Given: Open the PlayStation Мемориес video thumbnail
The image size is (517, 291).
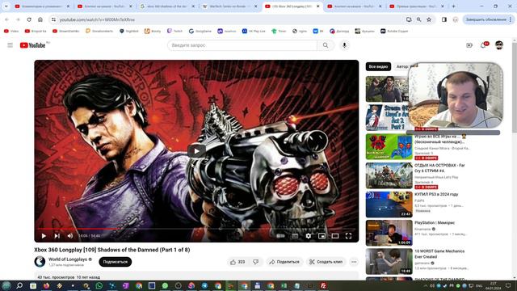Looking at the screenshot, I should click(x=389, y=233).
